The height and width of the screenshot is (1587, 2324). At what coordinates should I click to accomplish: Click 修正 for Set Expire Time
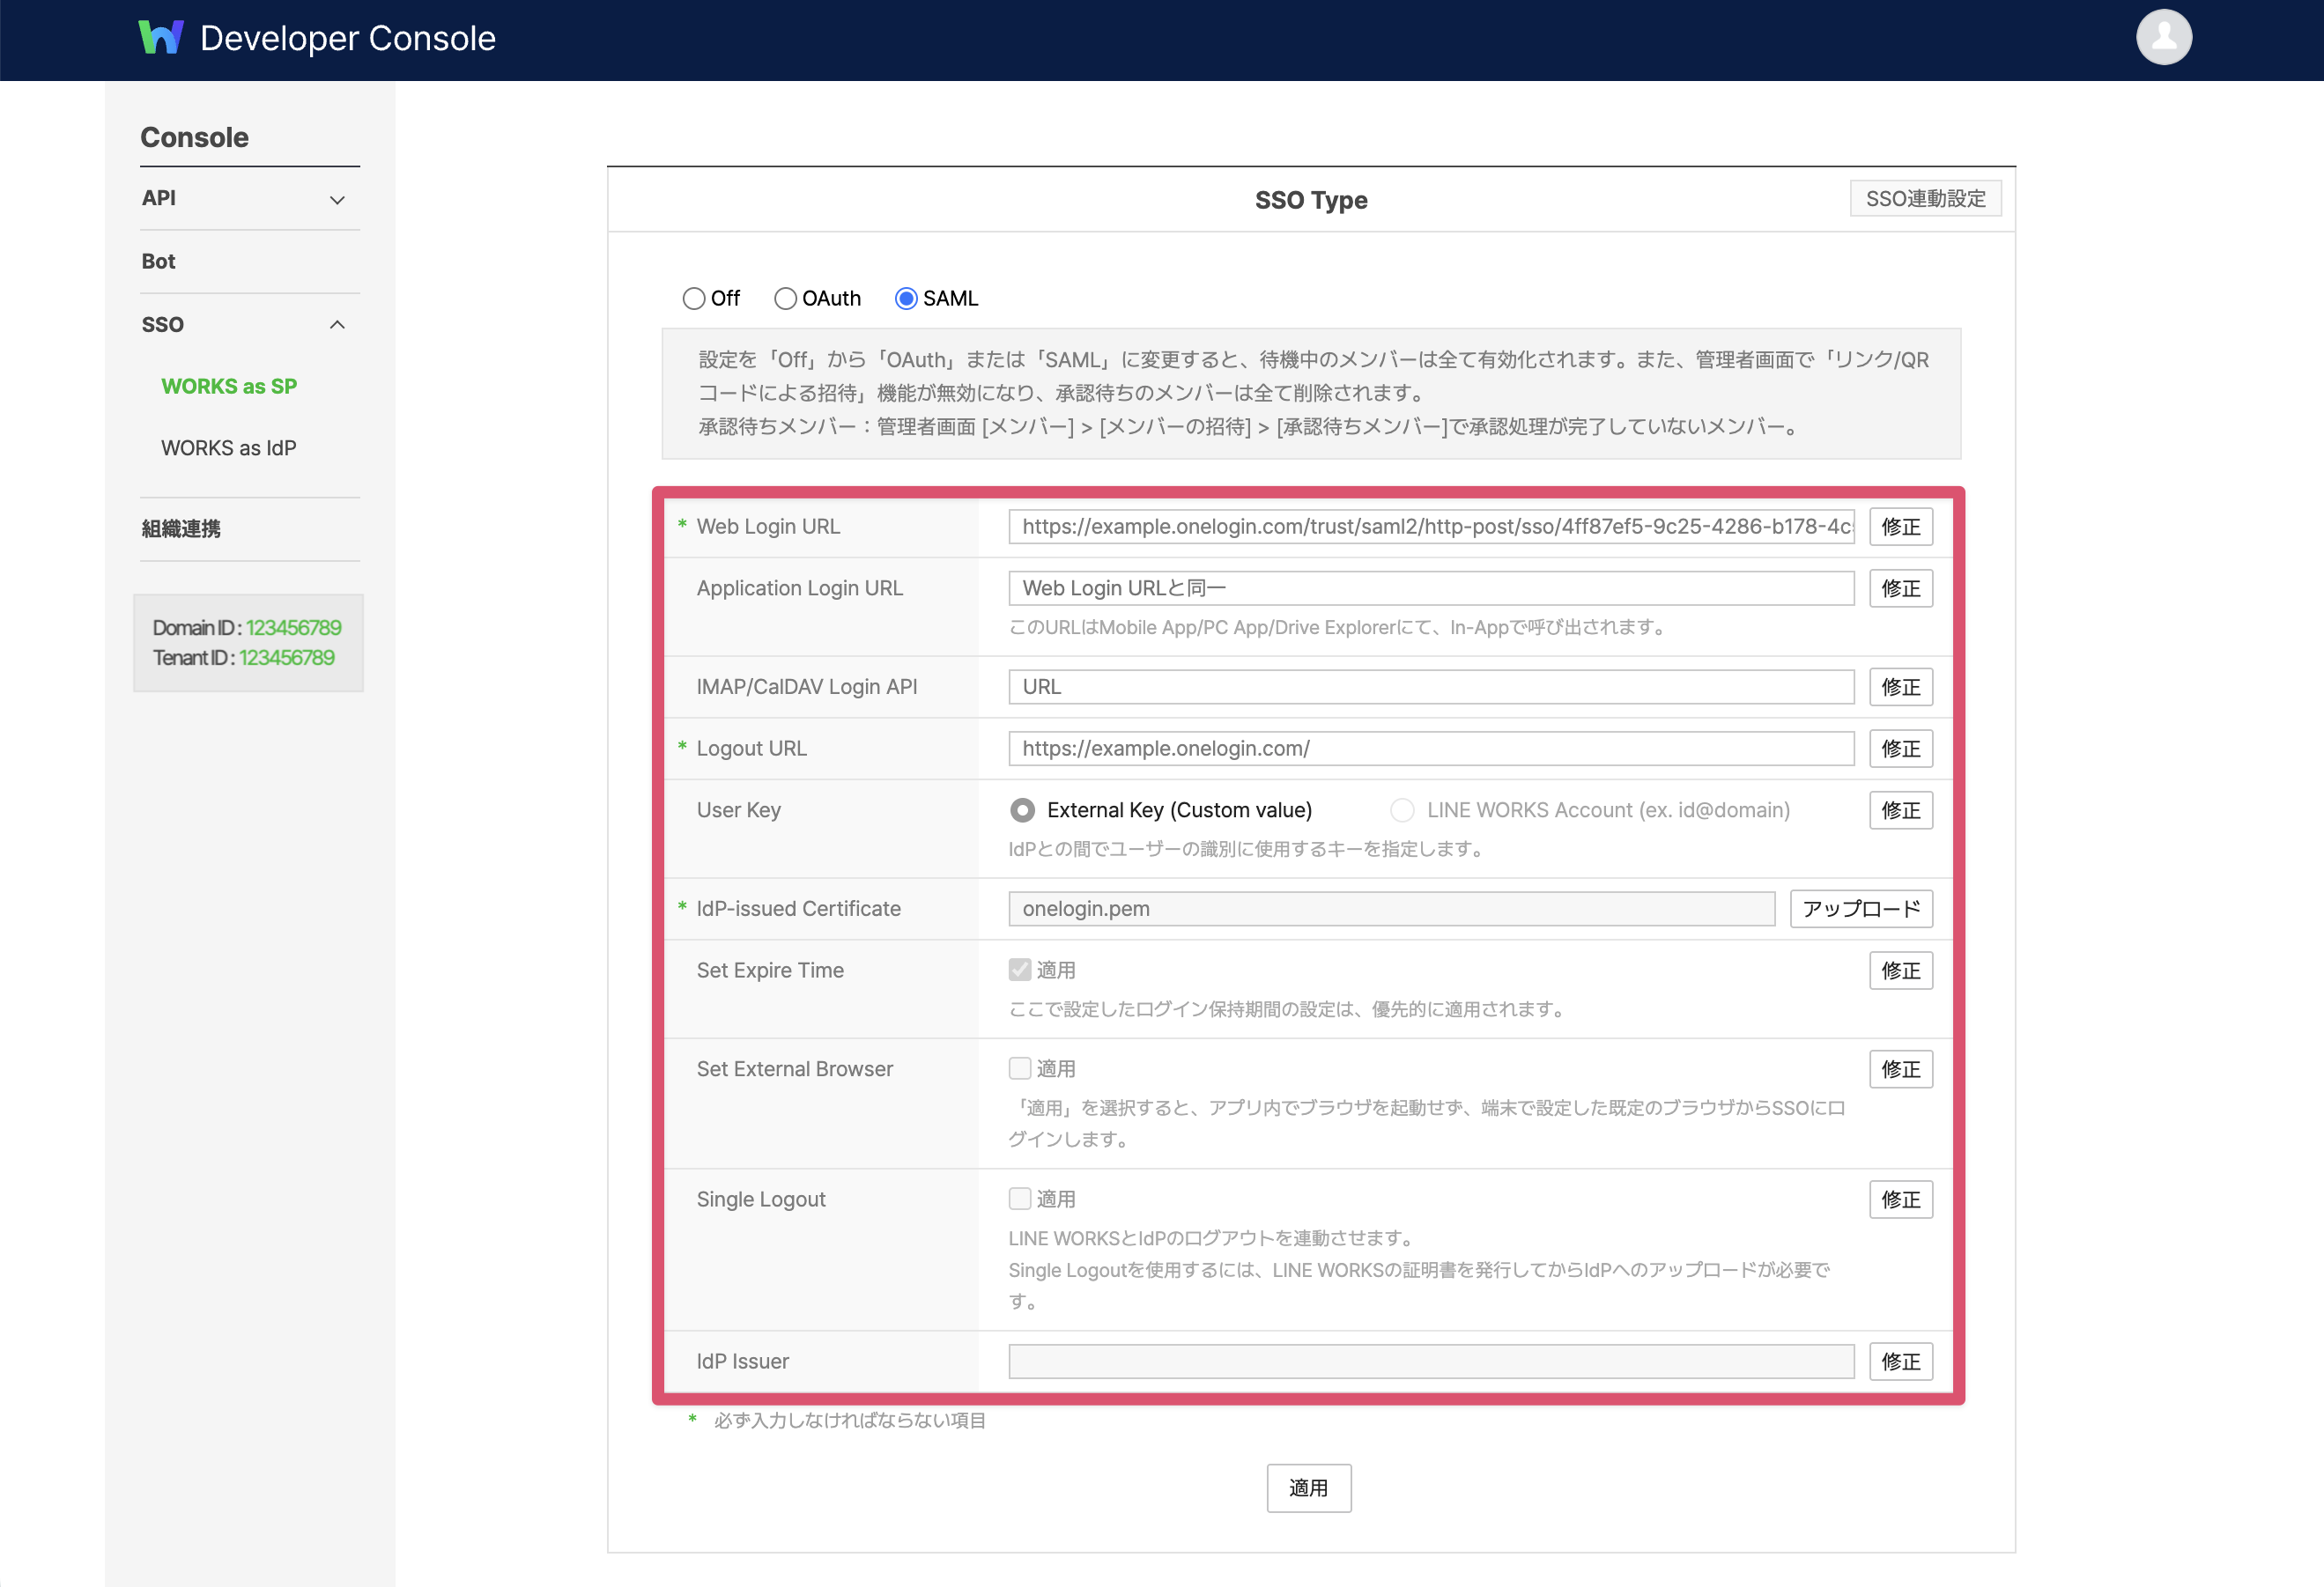pos(1900,971)
